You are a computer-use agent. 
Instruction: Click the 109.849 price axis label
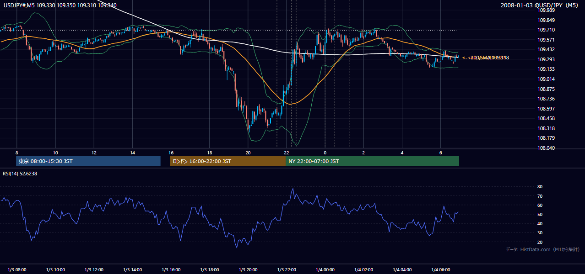pos(546,20)
